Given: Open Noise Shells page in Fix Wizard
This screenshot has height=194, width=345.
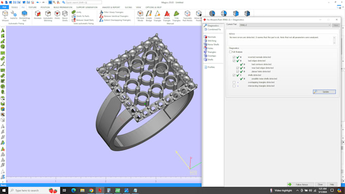Looking at the screenshot, I should pyautogui.click(x=212, y=45).
